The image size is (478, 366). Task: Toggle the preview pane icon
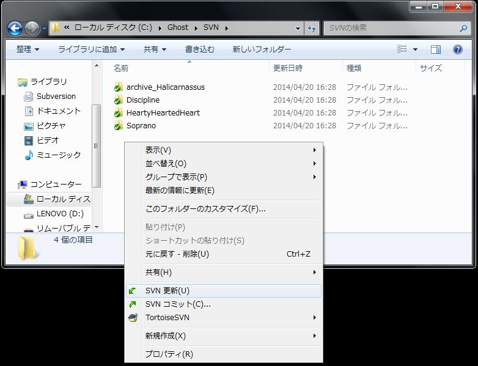[436, 49]
